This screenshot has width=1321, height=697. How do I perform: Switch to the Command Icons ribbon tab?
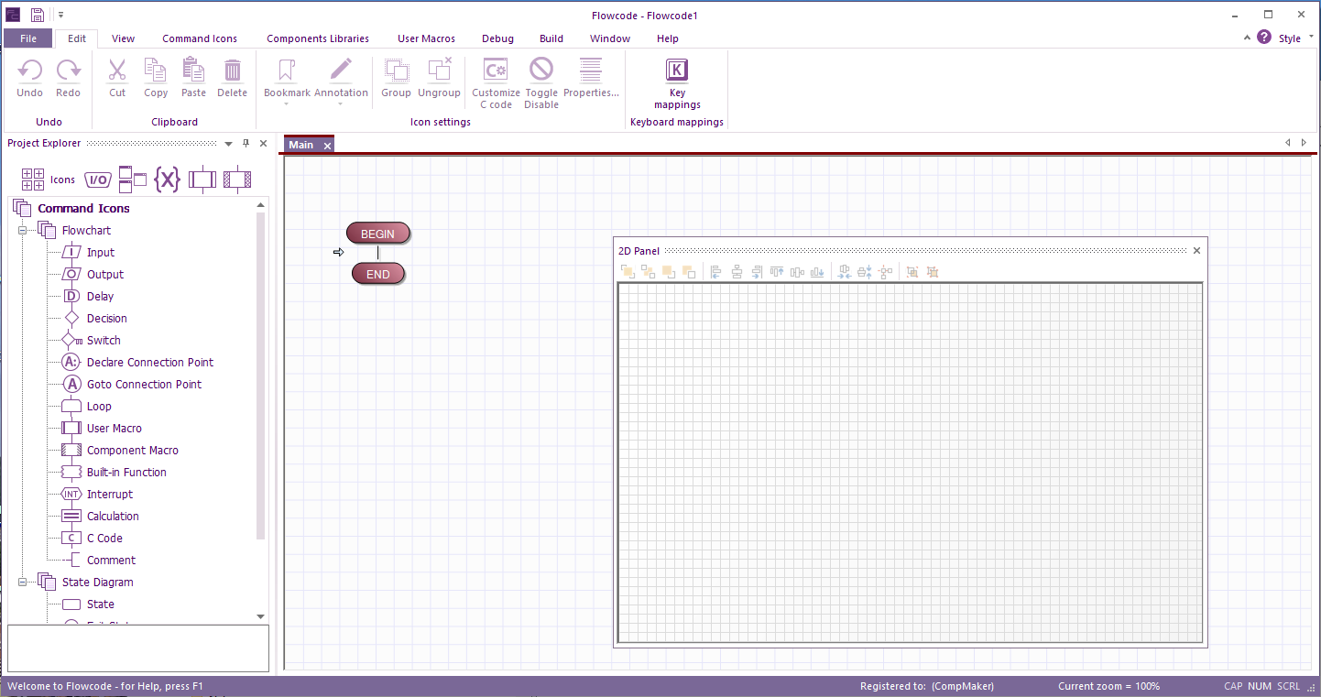point(200,38)
